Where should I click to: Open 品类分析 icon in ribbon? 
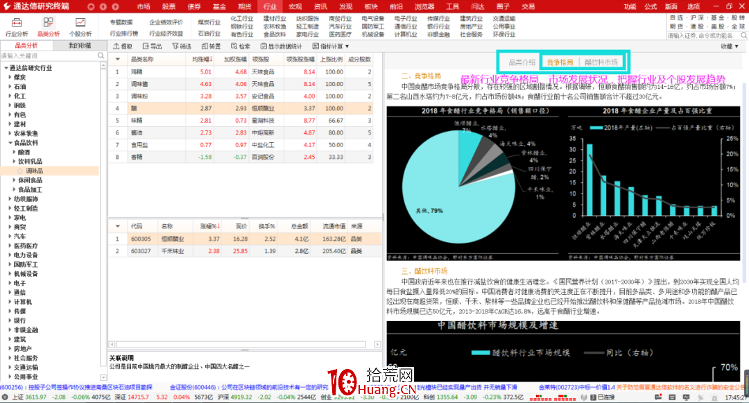click(x=49, y=22)
